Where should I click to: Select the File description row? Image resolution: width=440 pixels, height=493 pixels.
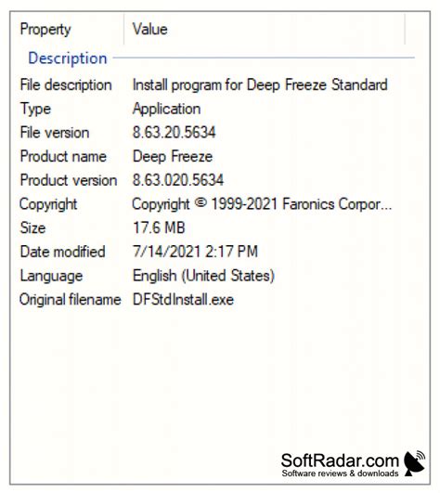tap(217, 84)
